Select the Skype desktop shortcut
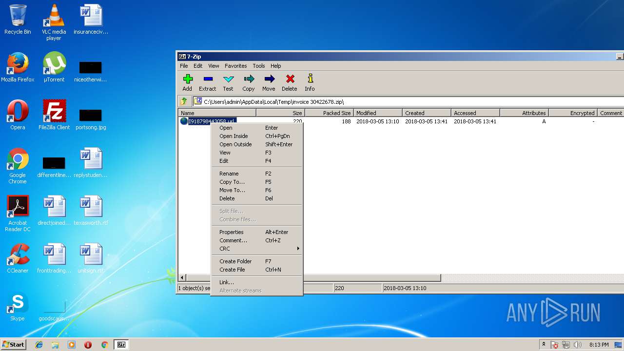This screenshot has height=351, width=624. (18, 306)
